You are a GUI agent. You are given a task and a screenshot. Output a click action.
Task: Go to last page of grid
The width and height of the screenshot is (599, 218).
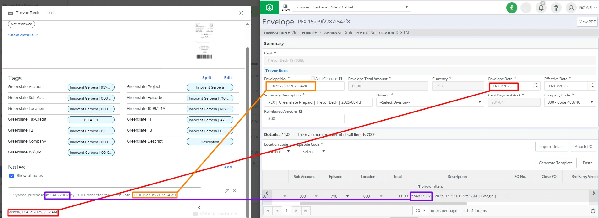306,211
